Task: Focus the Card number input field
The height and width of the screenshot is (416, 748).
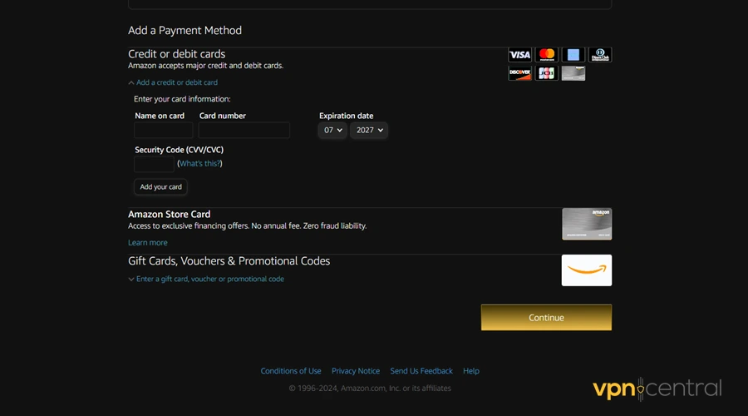Action: tap(244, 131)
